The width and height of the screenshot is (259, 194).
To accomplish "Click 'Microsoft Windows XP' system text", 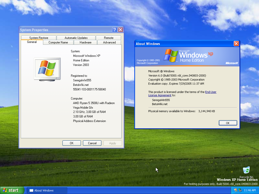I will [87, 56].
